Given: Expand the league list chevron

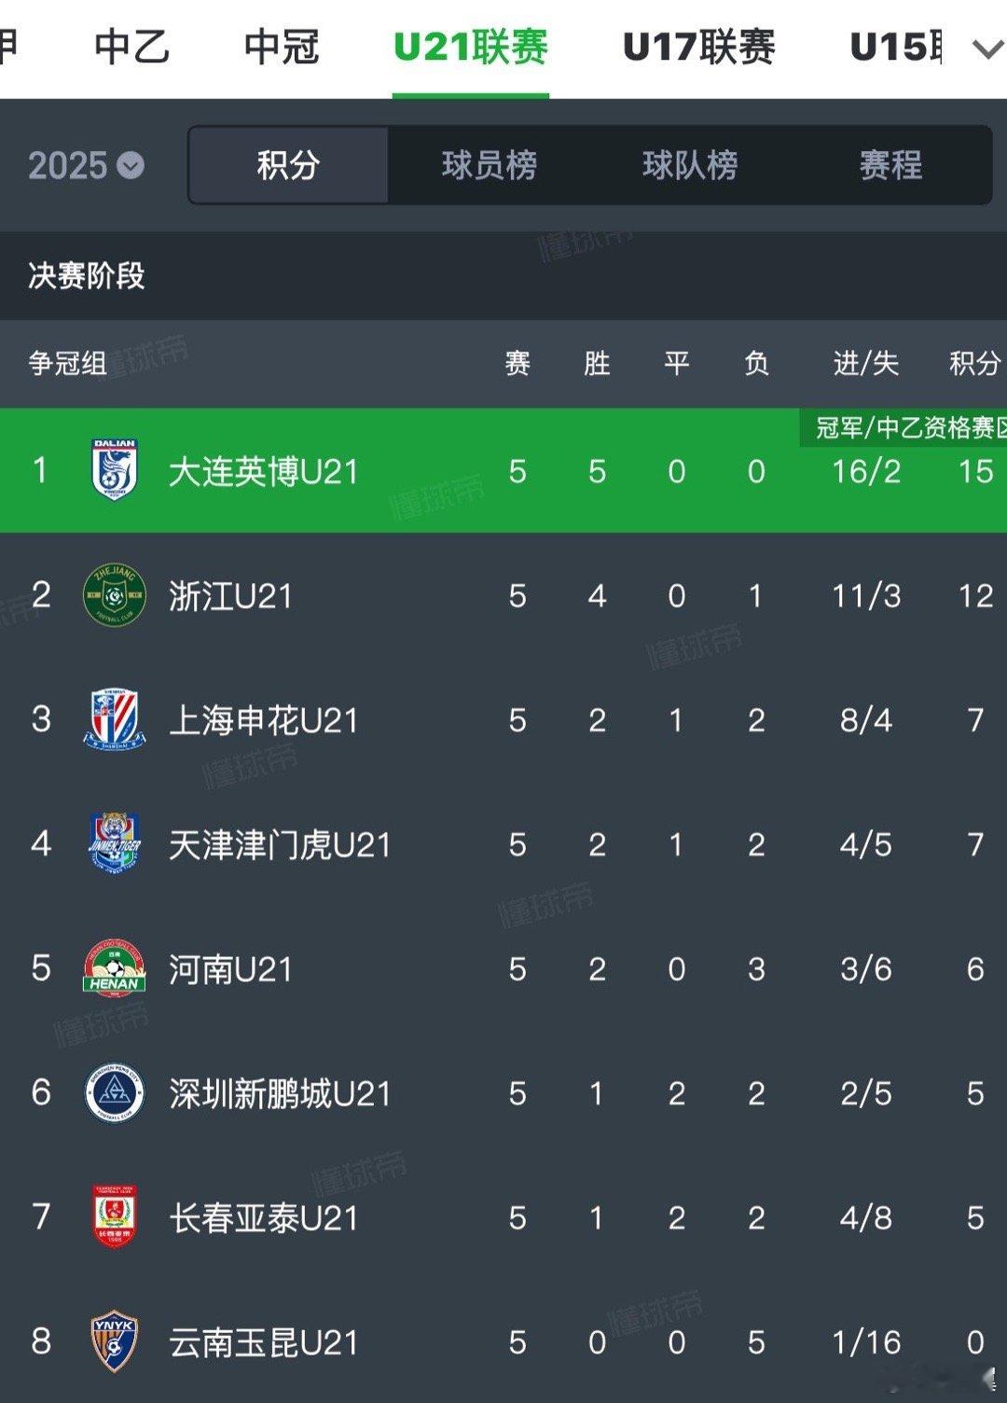Looking at the screenshot, I should tap(986, 49).
